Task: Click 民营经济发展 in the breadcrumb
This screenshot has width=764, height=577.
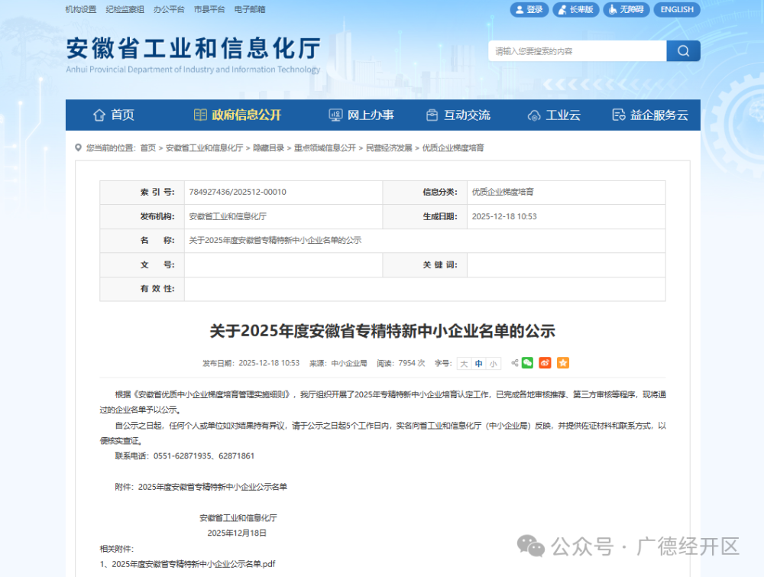Action: point(389,148)
